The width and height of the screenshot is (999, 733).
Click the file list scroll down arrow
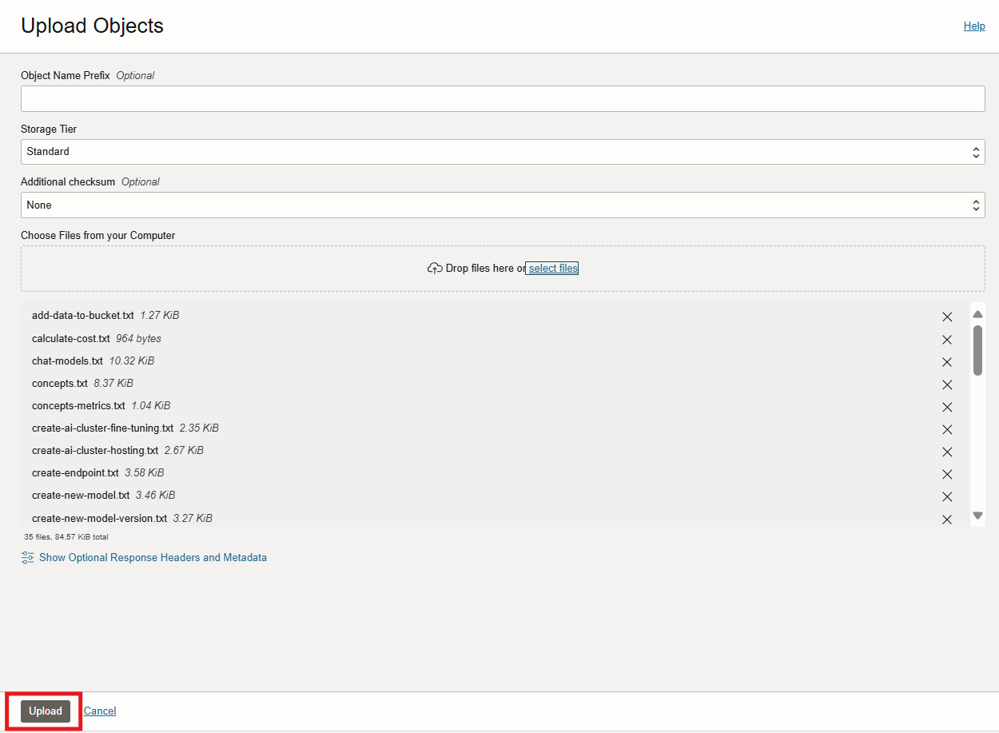977,516
